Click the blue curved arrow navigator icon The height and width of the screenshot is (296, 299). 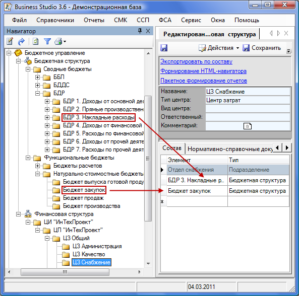[x=21, y=41]
